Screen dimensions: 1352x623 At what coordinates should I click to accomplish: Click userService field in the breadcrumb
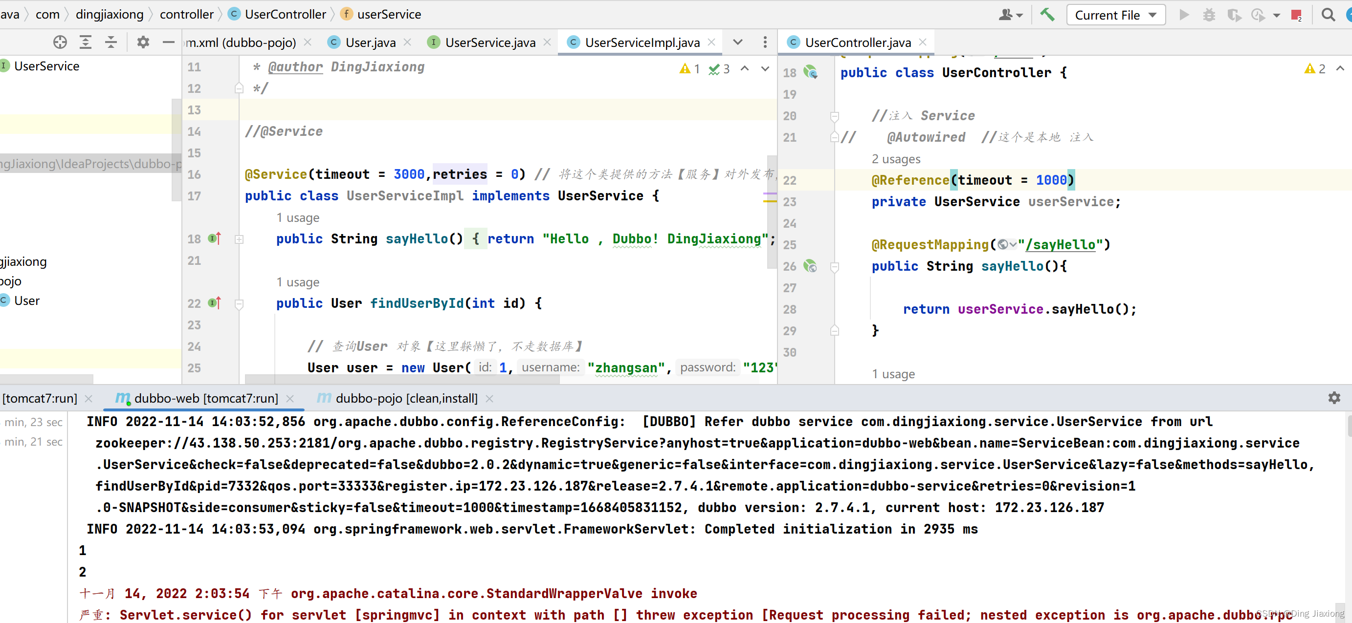(381, 14)
